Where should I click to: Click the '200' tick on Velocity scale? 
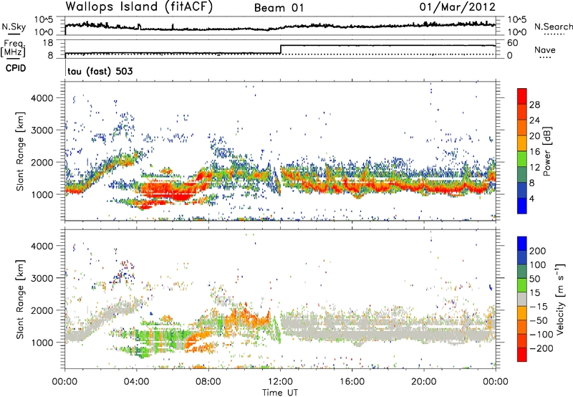click(x=537, y=251)
